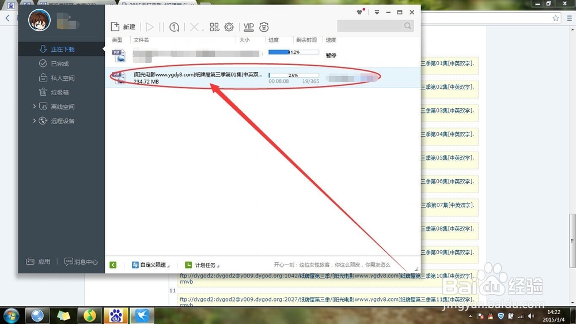Click the 开心一刻 joke text link
This screenshot has height=324, width=576.
click(332, 265)
